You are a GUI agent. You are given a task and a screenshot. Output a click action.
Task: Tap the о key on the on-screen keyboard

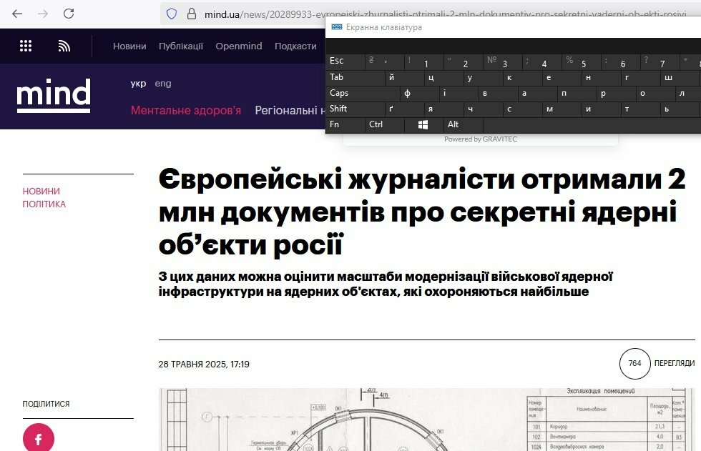point(655,93)
